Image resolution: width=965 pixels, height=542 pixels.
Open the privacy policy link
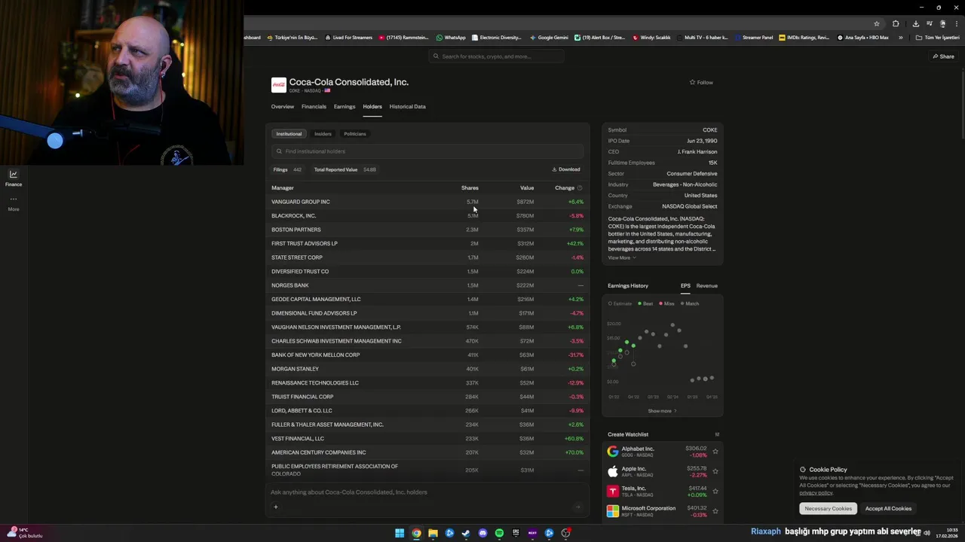pos(816,493)
